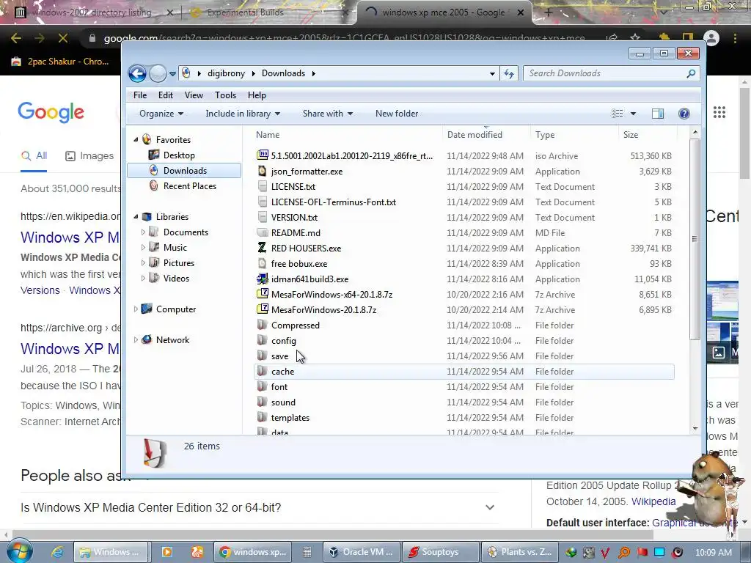The image size is (751, 563).
Task: Open the view options dropdown arrow
Action: coord(633,114)
